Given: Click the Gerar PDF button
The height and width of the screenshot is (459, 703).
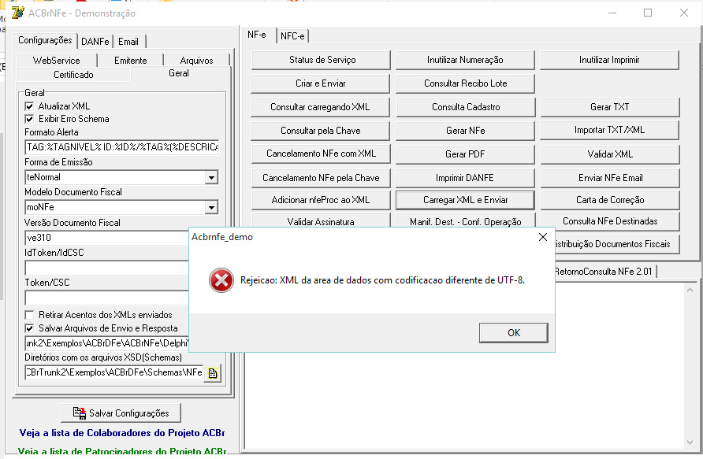Looking at the screenshot, I should pyautogui.click(x=465, y=154).
